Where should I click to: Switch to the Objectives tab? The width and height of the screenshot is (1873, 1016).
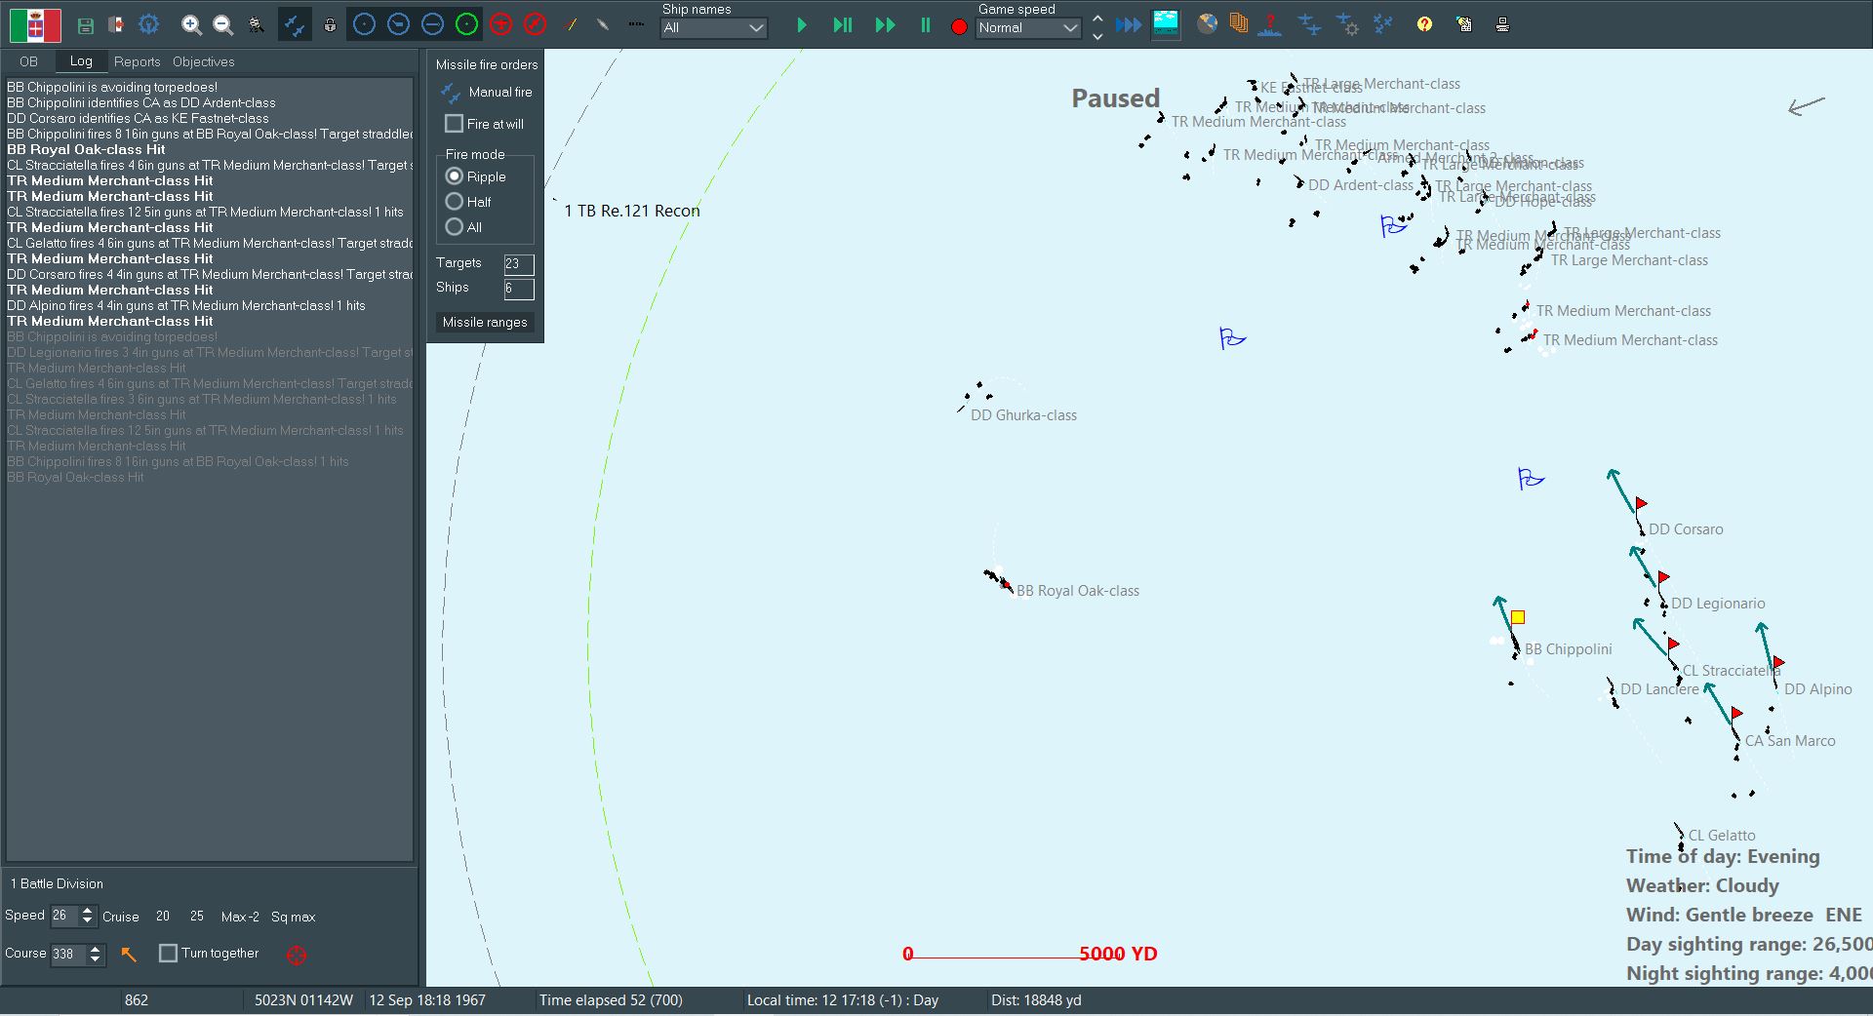pyautogui.click(x=203, y=61)
